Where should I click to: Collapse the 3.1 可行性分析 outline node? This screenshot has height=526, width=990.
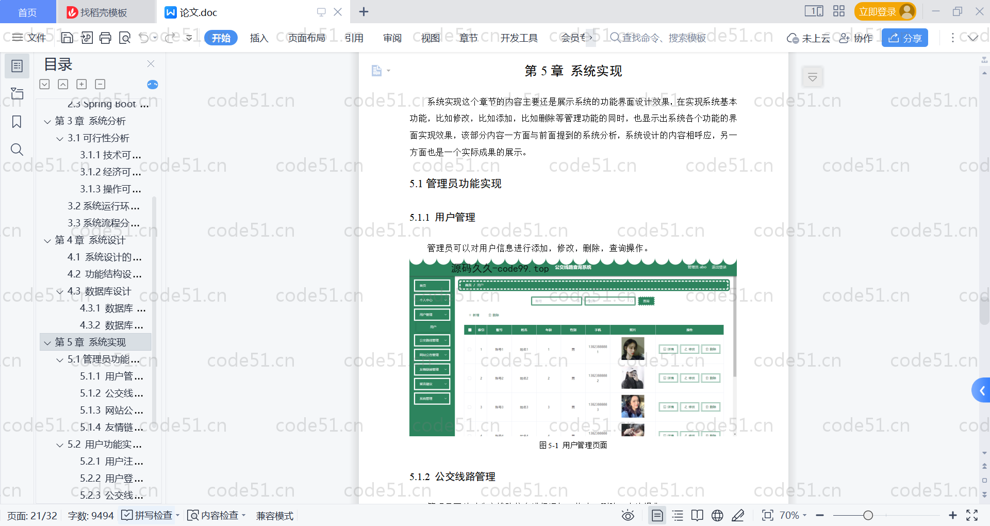60,138
